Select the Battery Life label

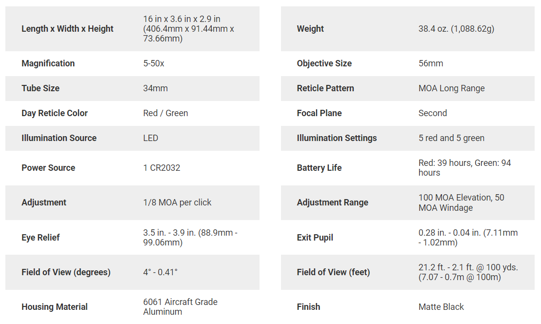(x=319, y=168)
